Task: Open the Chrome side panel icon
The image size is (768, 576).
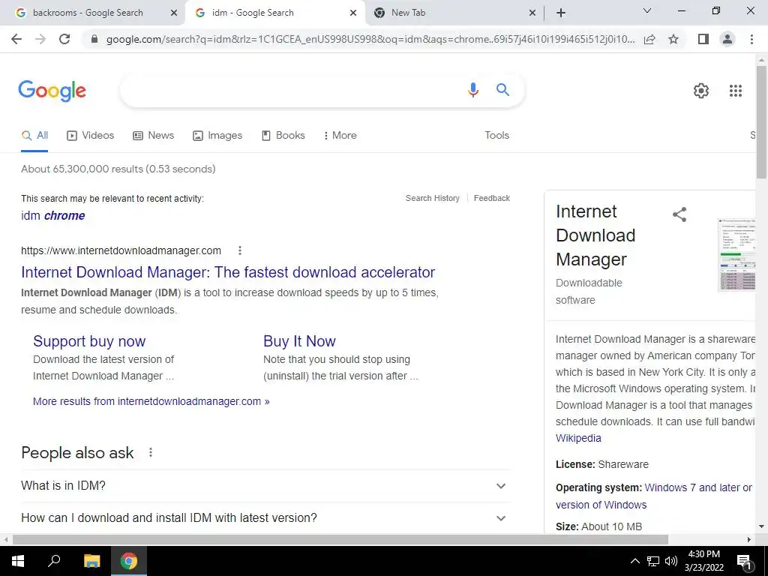Action: click(703, 39)
